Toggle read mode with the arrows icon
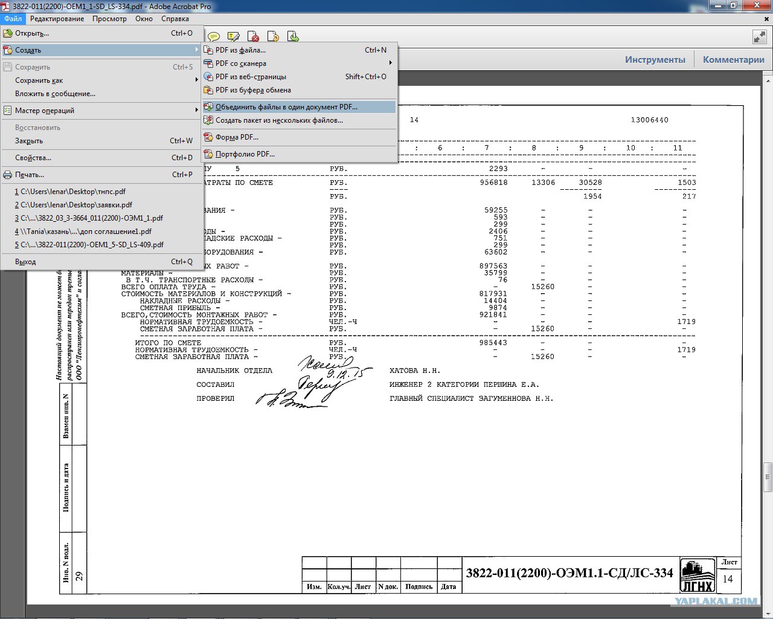 coord(759,37)
